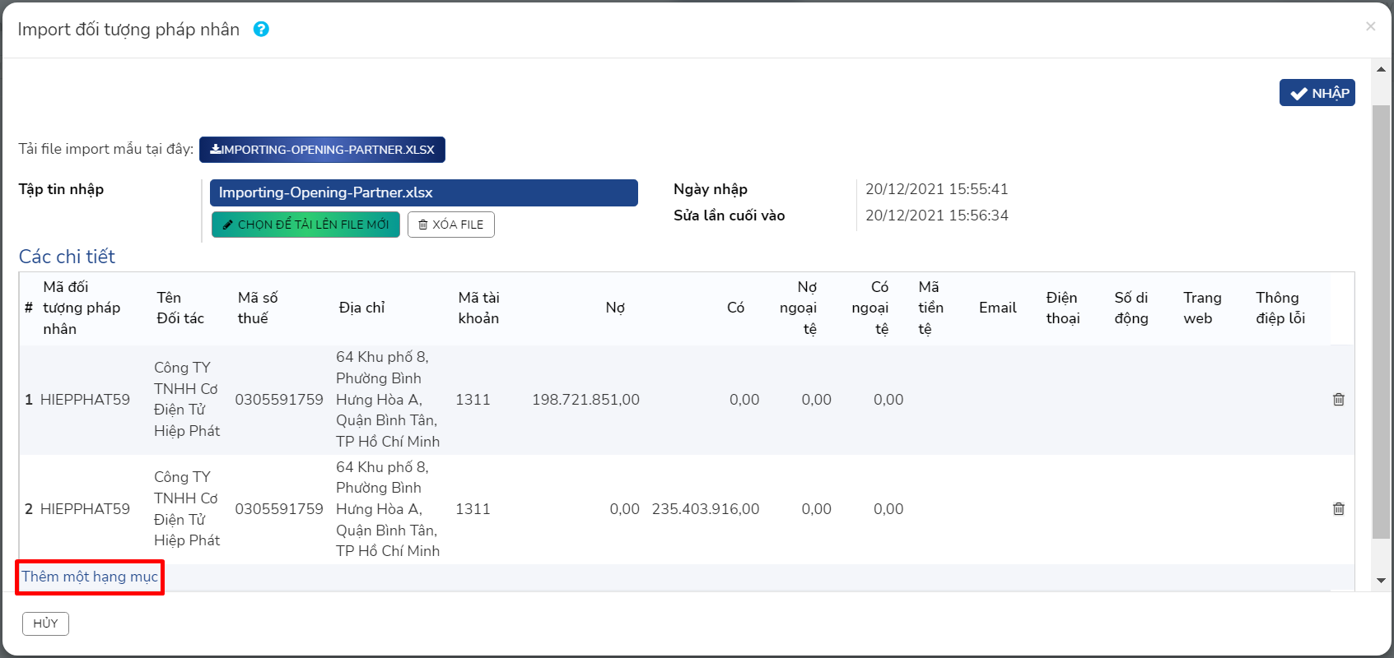Open the Importing-Opening-Partner.xlsx file field

pos(424,192)
